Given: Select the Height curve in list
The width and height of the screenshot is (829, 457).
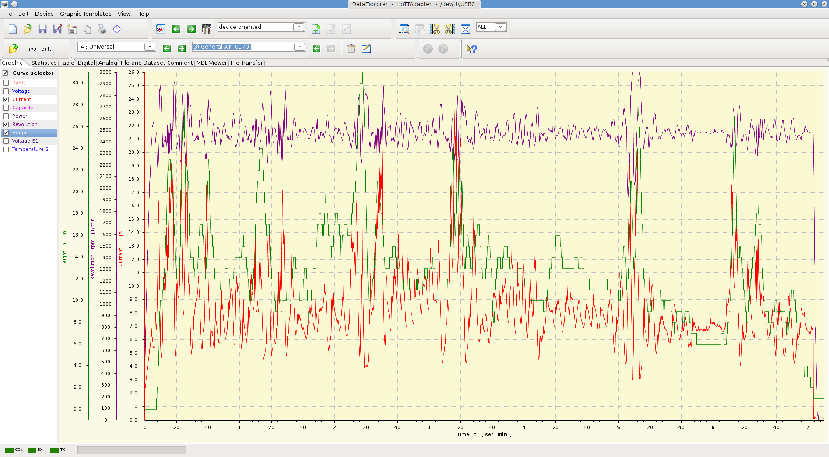Looking at the screenshot, I should pyautogui.click(x=20, y=133).
